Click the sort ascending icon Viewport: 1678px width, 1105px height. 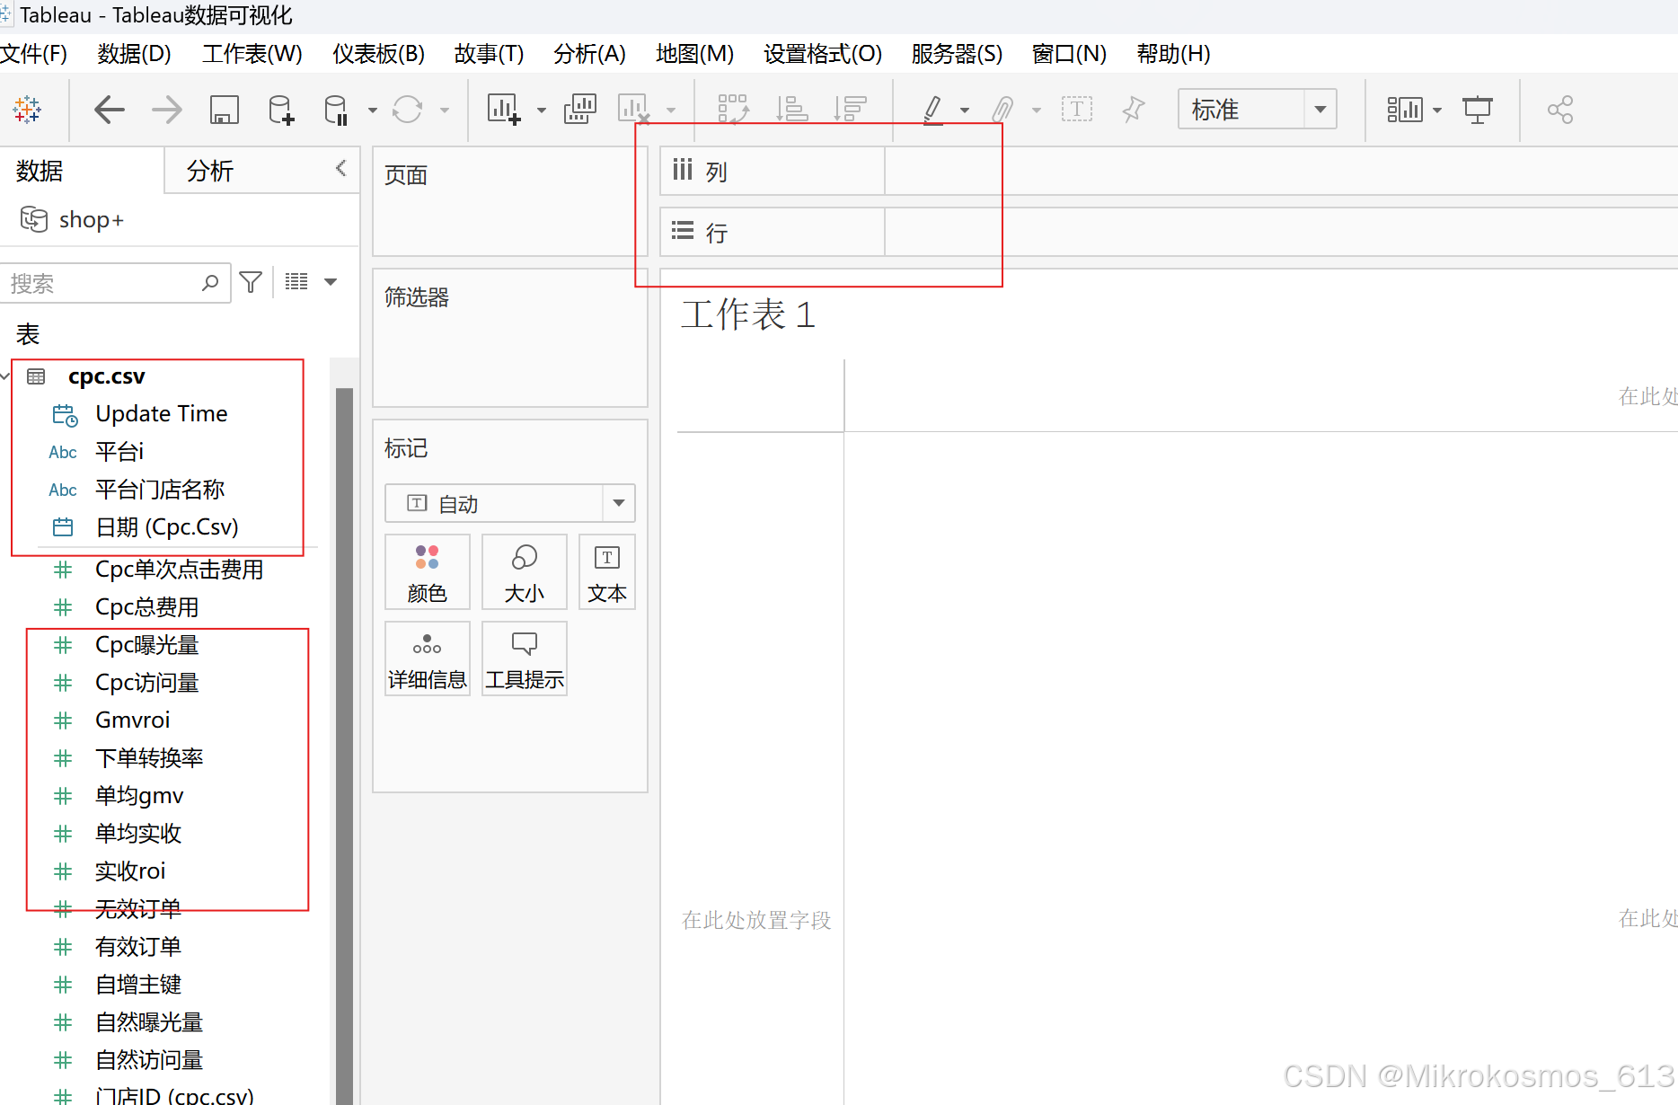pyautogui.click(x=792, y=110)
